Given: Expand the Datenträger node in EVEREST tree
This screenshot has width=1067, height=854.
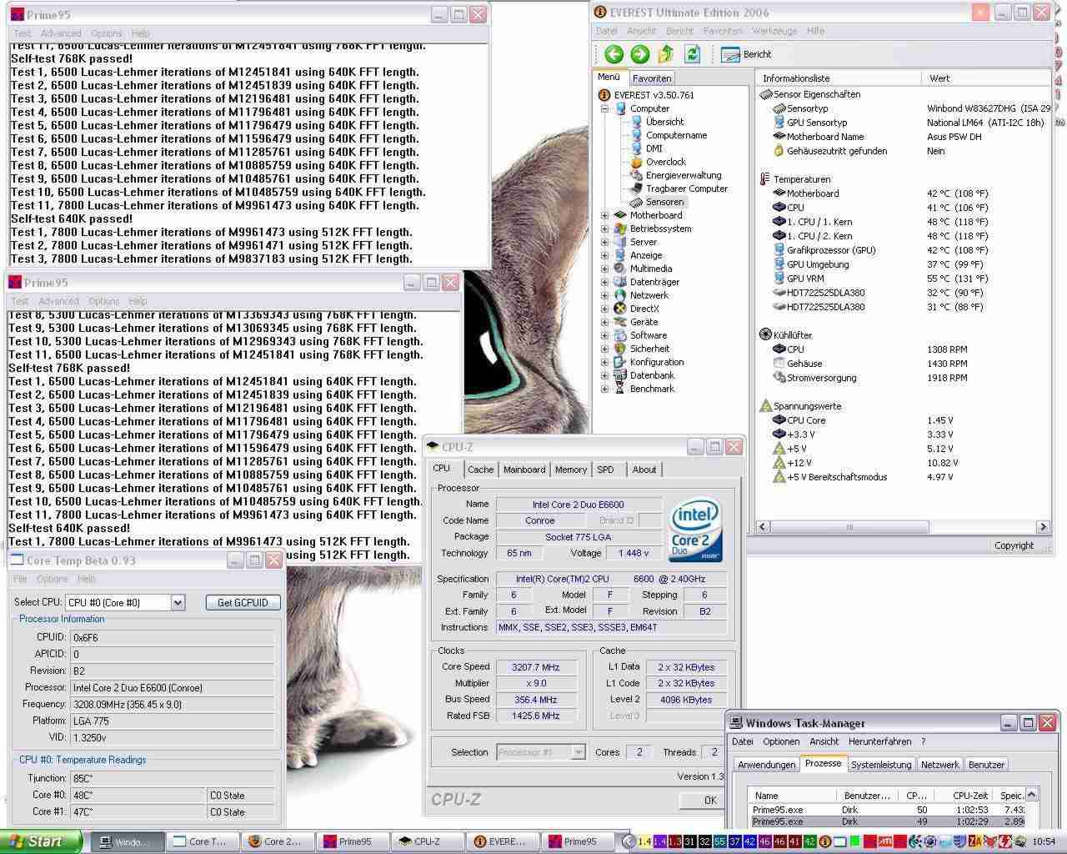Looking at the screenshot, I should point(604,282).
